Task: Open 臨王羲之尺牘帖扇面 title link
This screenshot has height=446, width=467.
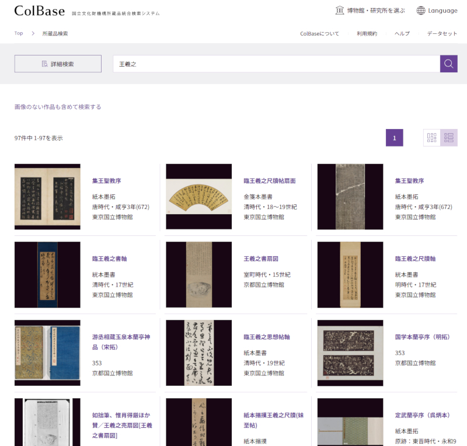Action: (x=270, y=181)
